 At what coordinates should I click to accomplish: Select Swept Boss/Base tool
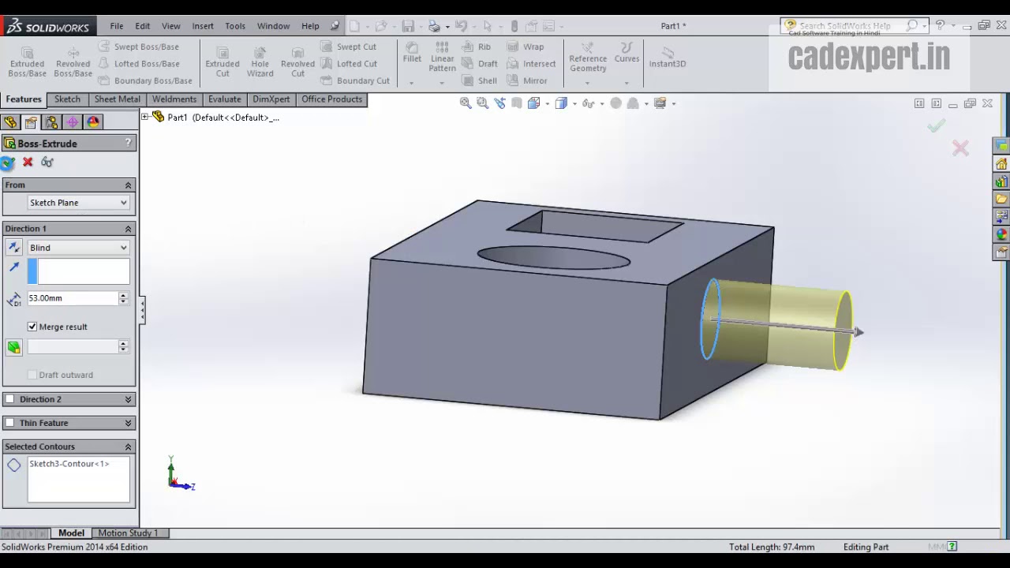coord(139,47)
